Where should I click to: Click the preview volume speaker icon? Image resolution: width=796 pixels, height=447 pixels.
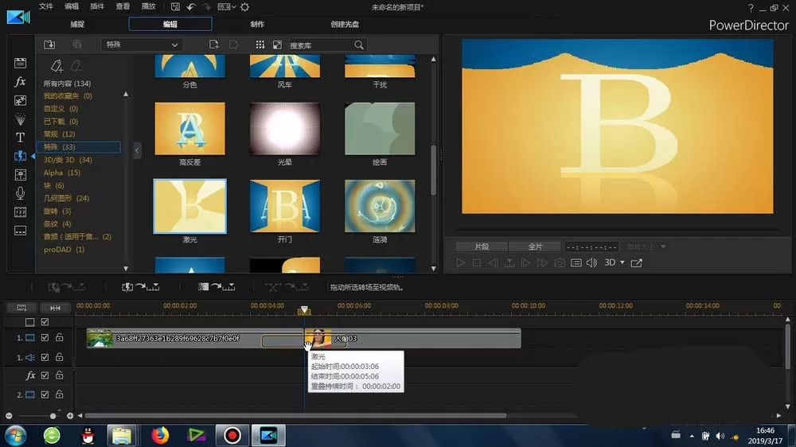(x=592, y=262)
